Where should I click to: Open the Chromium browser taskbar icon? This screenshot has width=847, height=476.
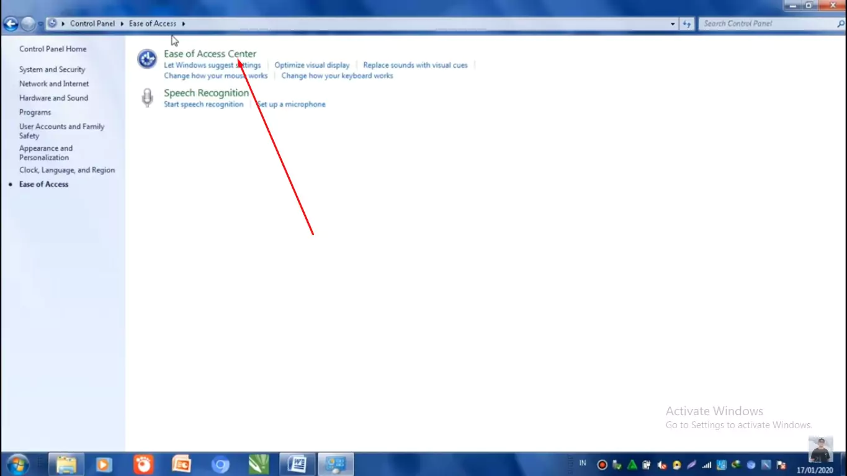point(220,464)
